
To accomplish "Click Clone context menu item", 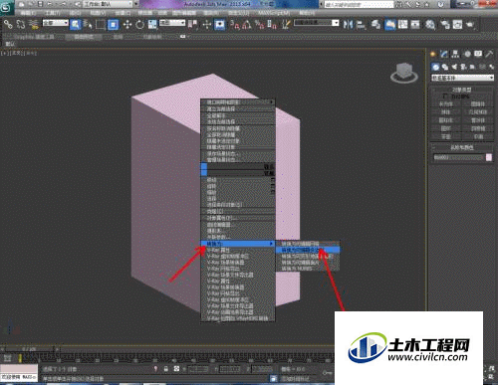I will (x=237, y=211).
